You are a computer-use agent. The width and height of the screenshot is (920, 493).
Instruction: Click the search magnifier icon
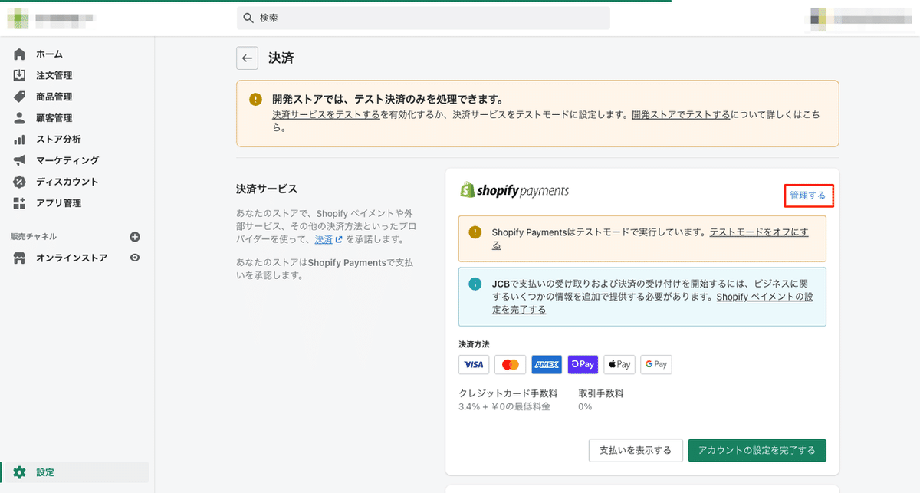point(248,18)
